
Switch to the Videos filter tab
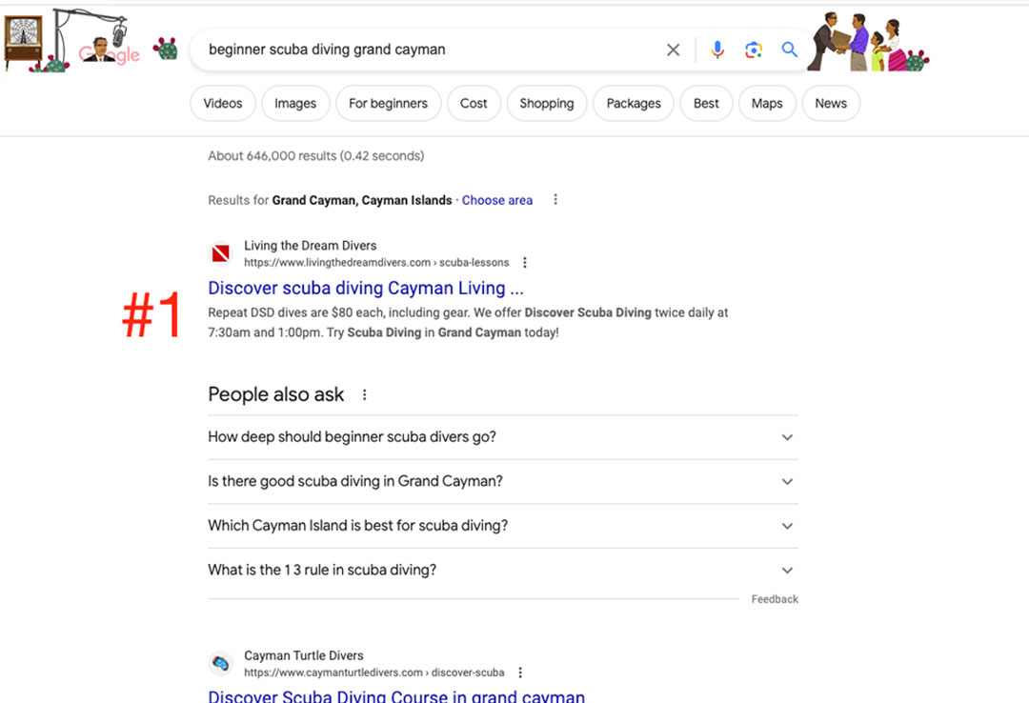pyautogui.click(x=222, y=103)
